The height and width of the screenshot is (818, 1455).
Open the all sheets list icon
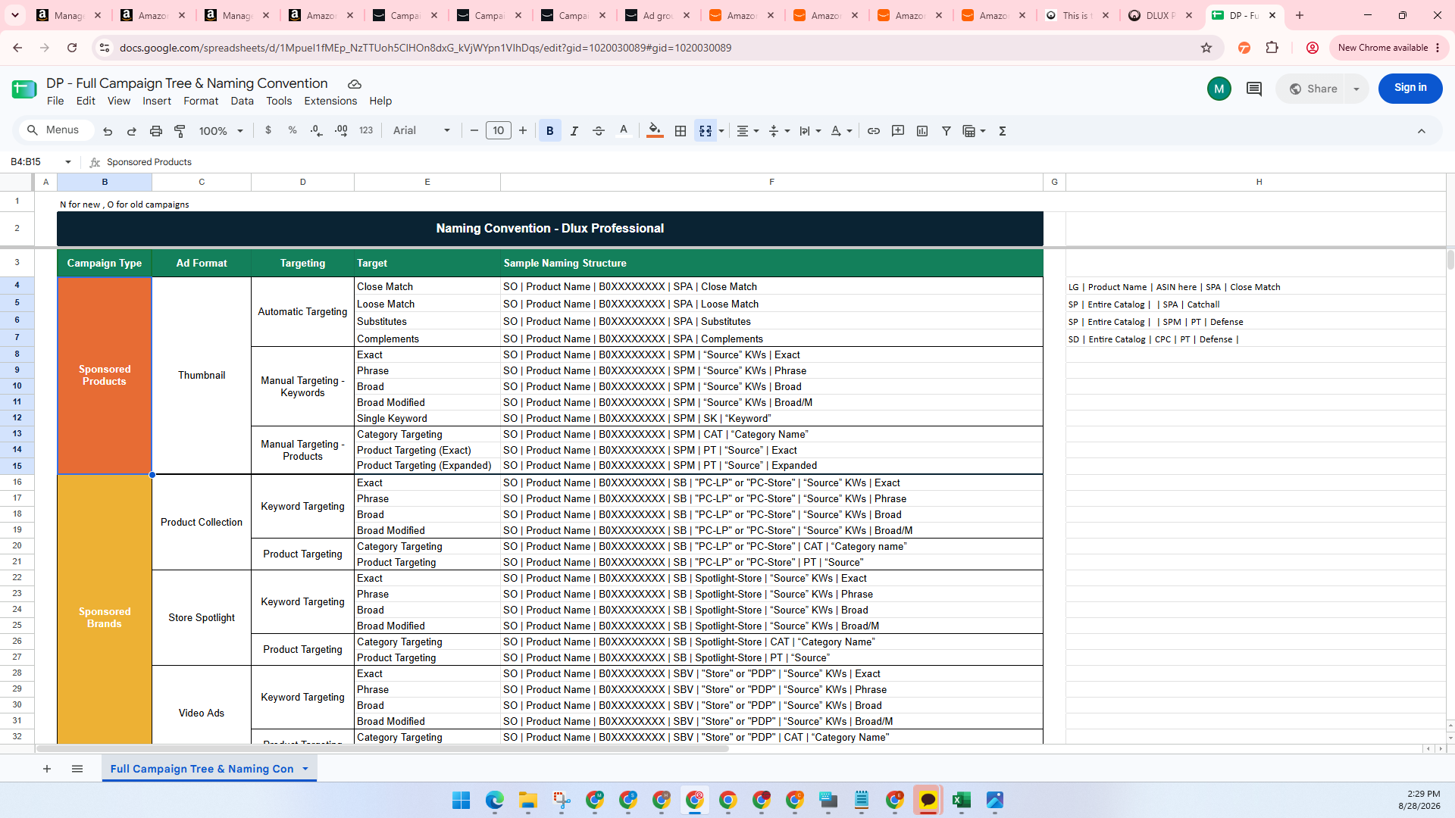click(77, 769)
